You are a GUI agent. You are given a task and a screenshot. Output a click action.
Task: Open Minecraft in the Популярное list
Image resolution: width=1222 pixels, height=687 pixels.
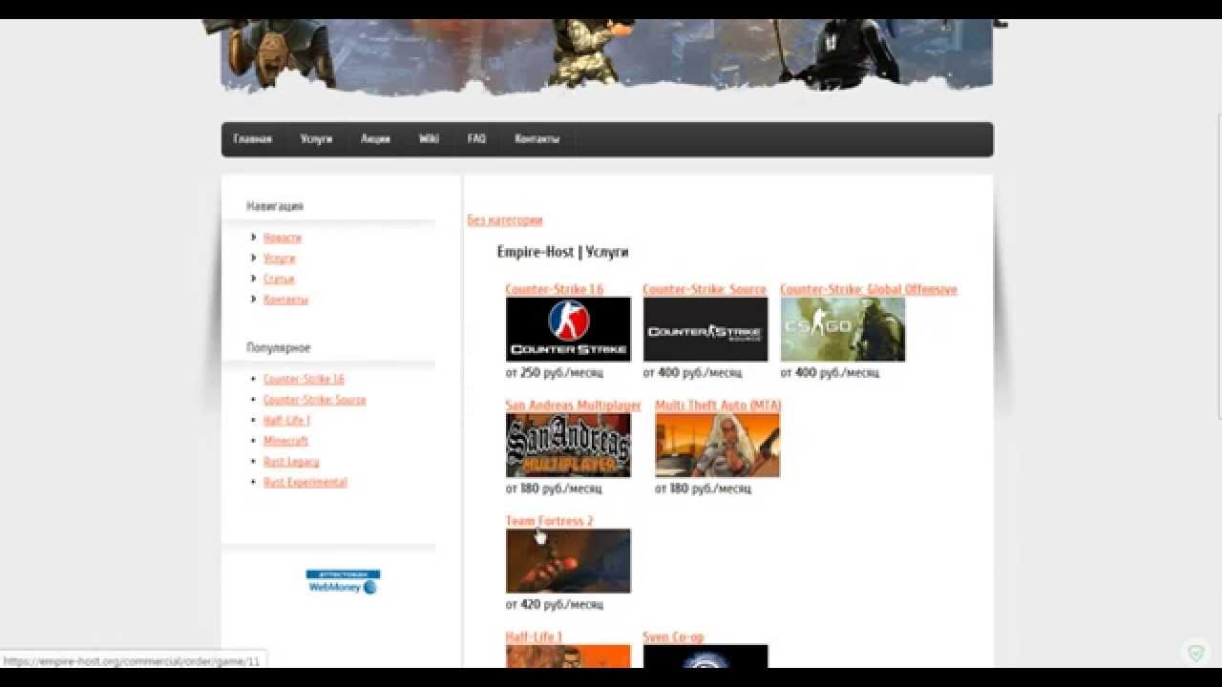(x=285, y=442)
